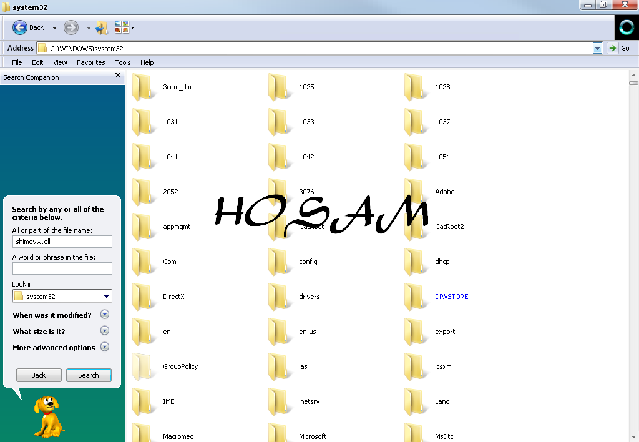Click the word or phrase input field
This screenshot has height=442, width=639.
[62, 268]
